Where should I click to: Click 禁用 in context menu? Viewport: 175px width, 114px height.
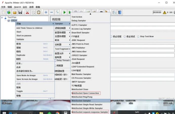click(35, 87)
